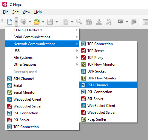Choose SSL Server from Network submenu
This screenshot has height=140, width=148.
pos(108,99)
